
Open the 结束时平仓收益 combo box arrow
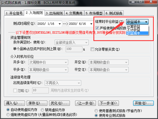pyautogui.click(x=146, y=22)
